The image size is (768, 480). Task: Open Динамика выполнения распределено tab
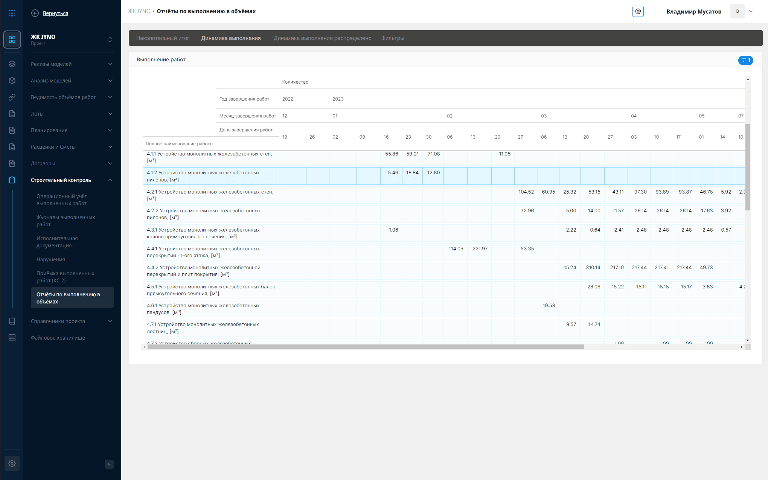322,38
